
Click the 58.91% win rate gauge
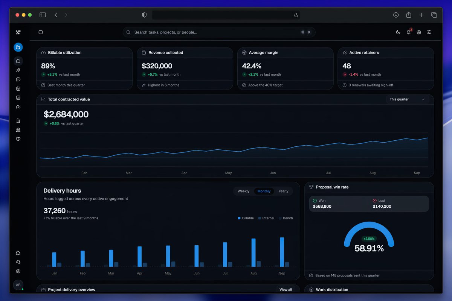point(369,237)
